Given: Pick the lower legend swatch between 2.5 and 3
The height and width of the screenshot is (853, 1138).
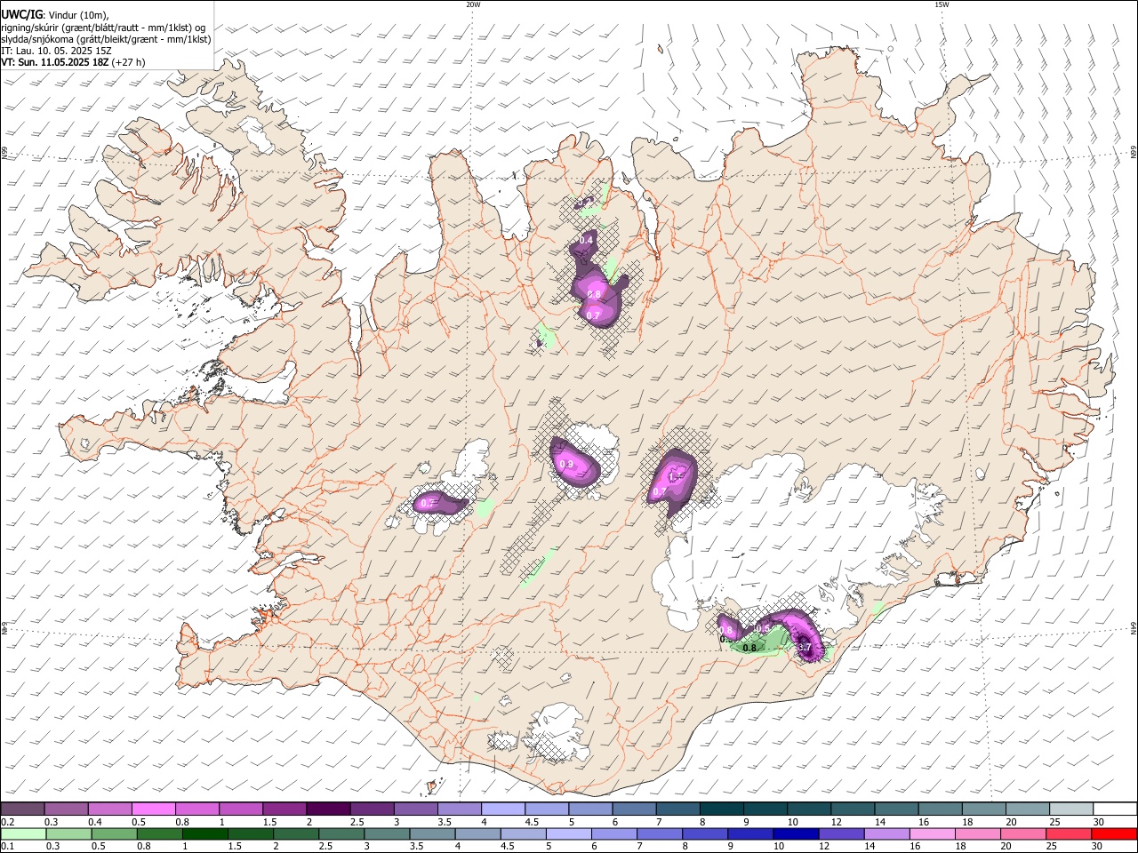Looking at the screenshot, I should pos(341,833).
